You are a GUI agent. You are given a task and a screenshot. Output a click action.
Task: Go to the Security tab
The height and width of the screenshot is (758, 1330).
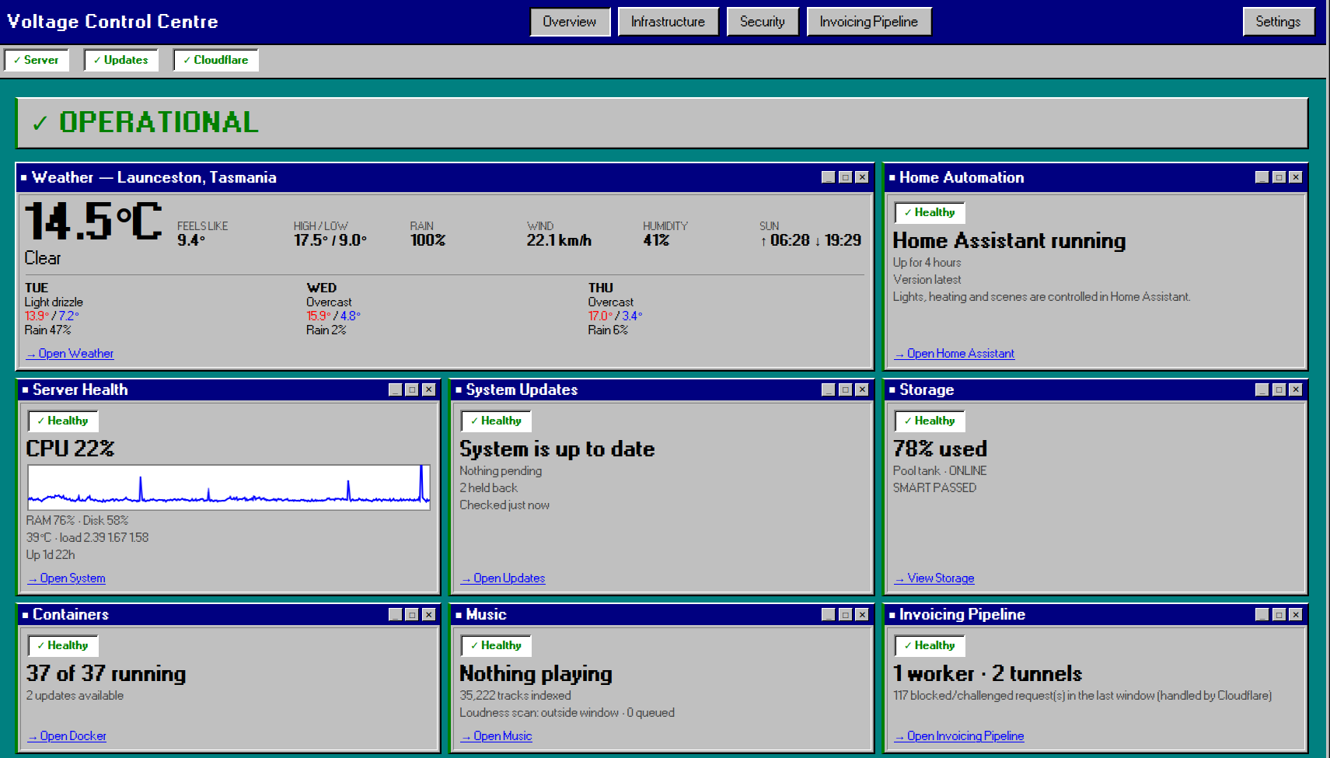pos(763,22)
